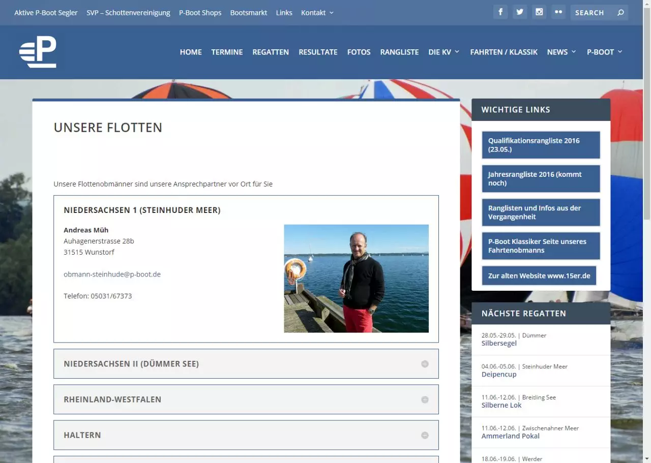Click the Nächste Regatten widget heading
Screen dimensions: 651x463
pyautogui.click(x=523, y=314)
